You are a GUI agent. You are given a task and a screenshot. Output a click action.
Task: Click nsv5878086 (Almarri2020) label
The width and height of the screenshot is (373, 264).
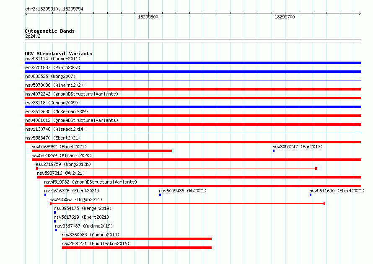pyautogui.click(x=55, y=85)
